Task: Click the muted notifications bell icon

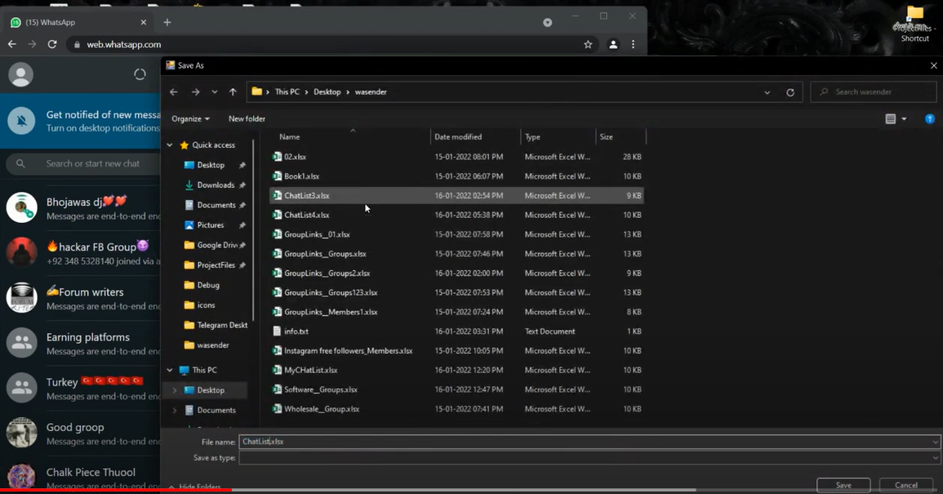Action: tap(21, 121)
